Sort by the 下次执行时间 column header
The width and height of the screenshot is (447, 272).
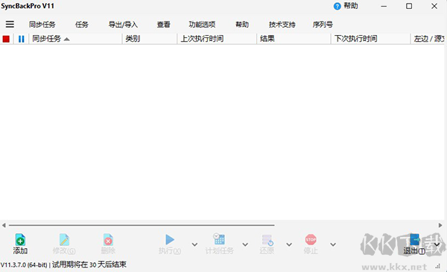[370, 39]
